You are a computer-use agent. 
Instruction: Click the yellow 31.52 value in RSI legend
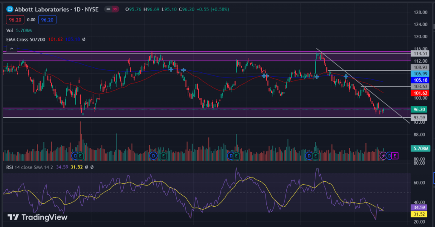(x=76, y=167)
